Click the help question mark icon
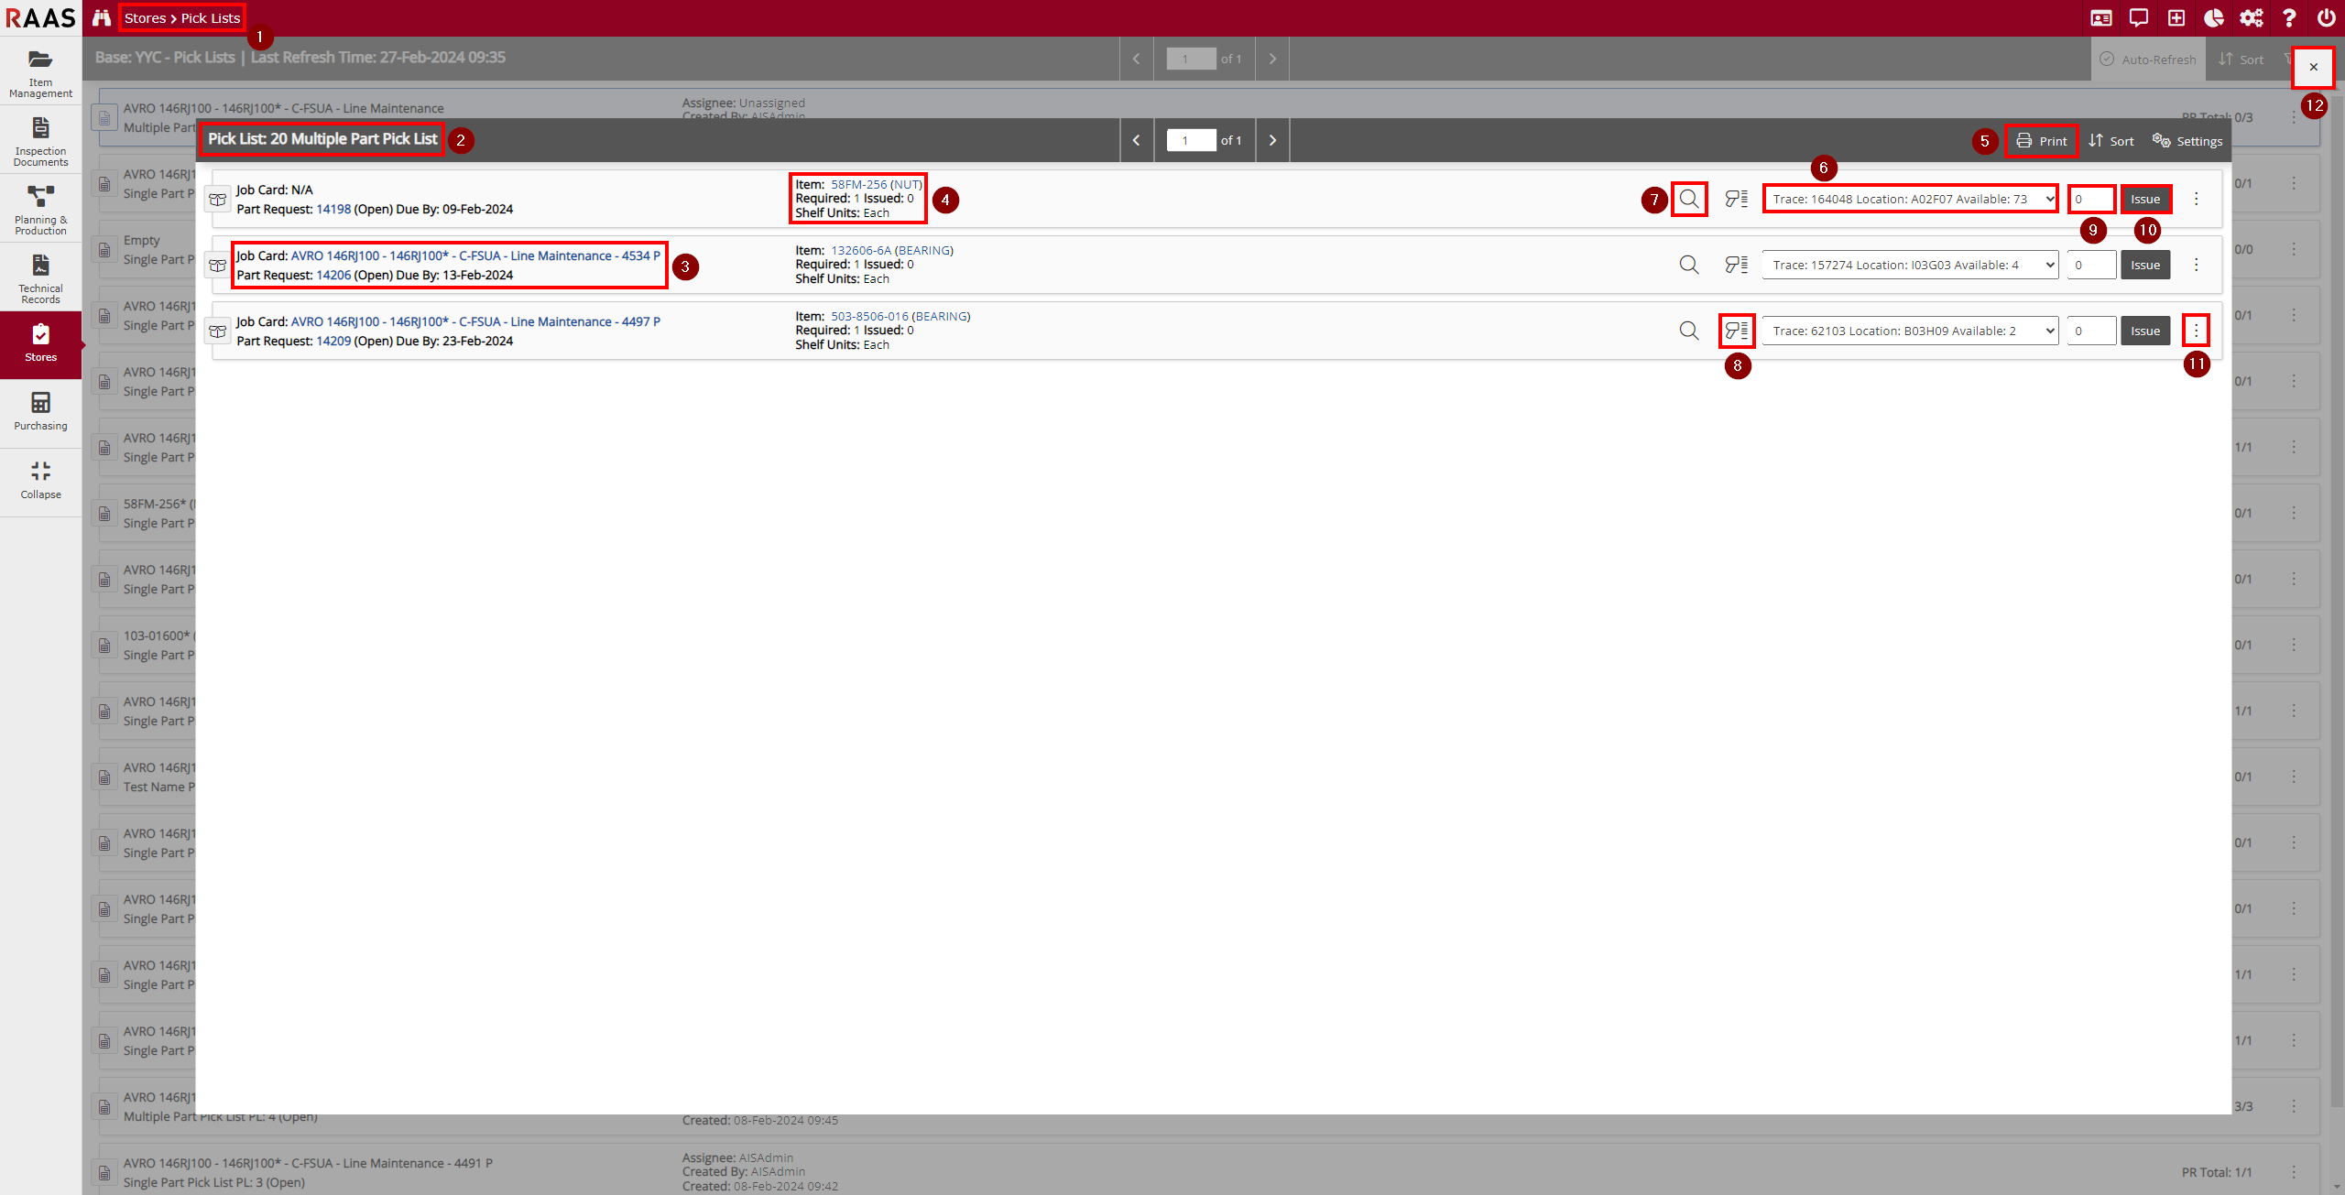The image size is (2345, 1195). click(2289, 18)
